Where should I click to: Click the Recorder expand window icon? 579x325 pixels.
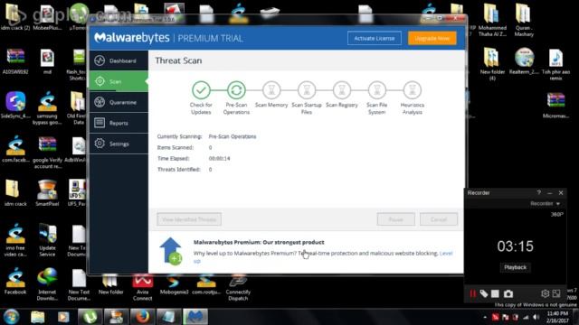point(556,293)
